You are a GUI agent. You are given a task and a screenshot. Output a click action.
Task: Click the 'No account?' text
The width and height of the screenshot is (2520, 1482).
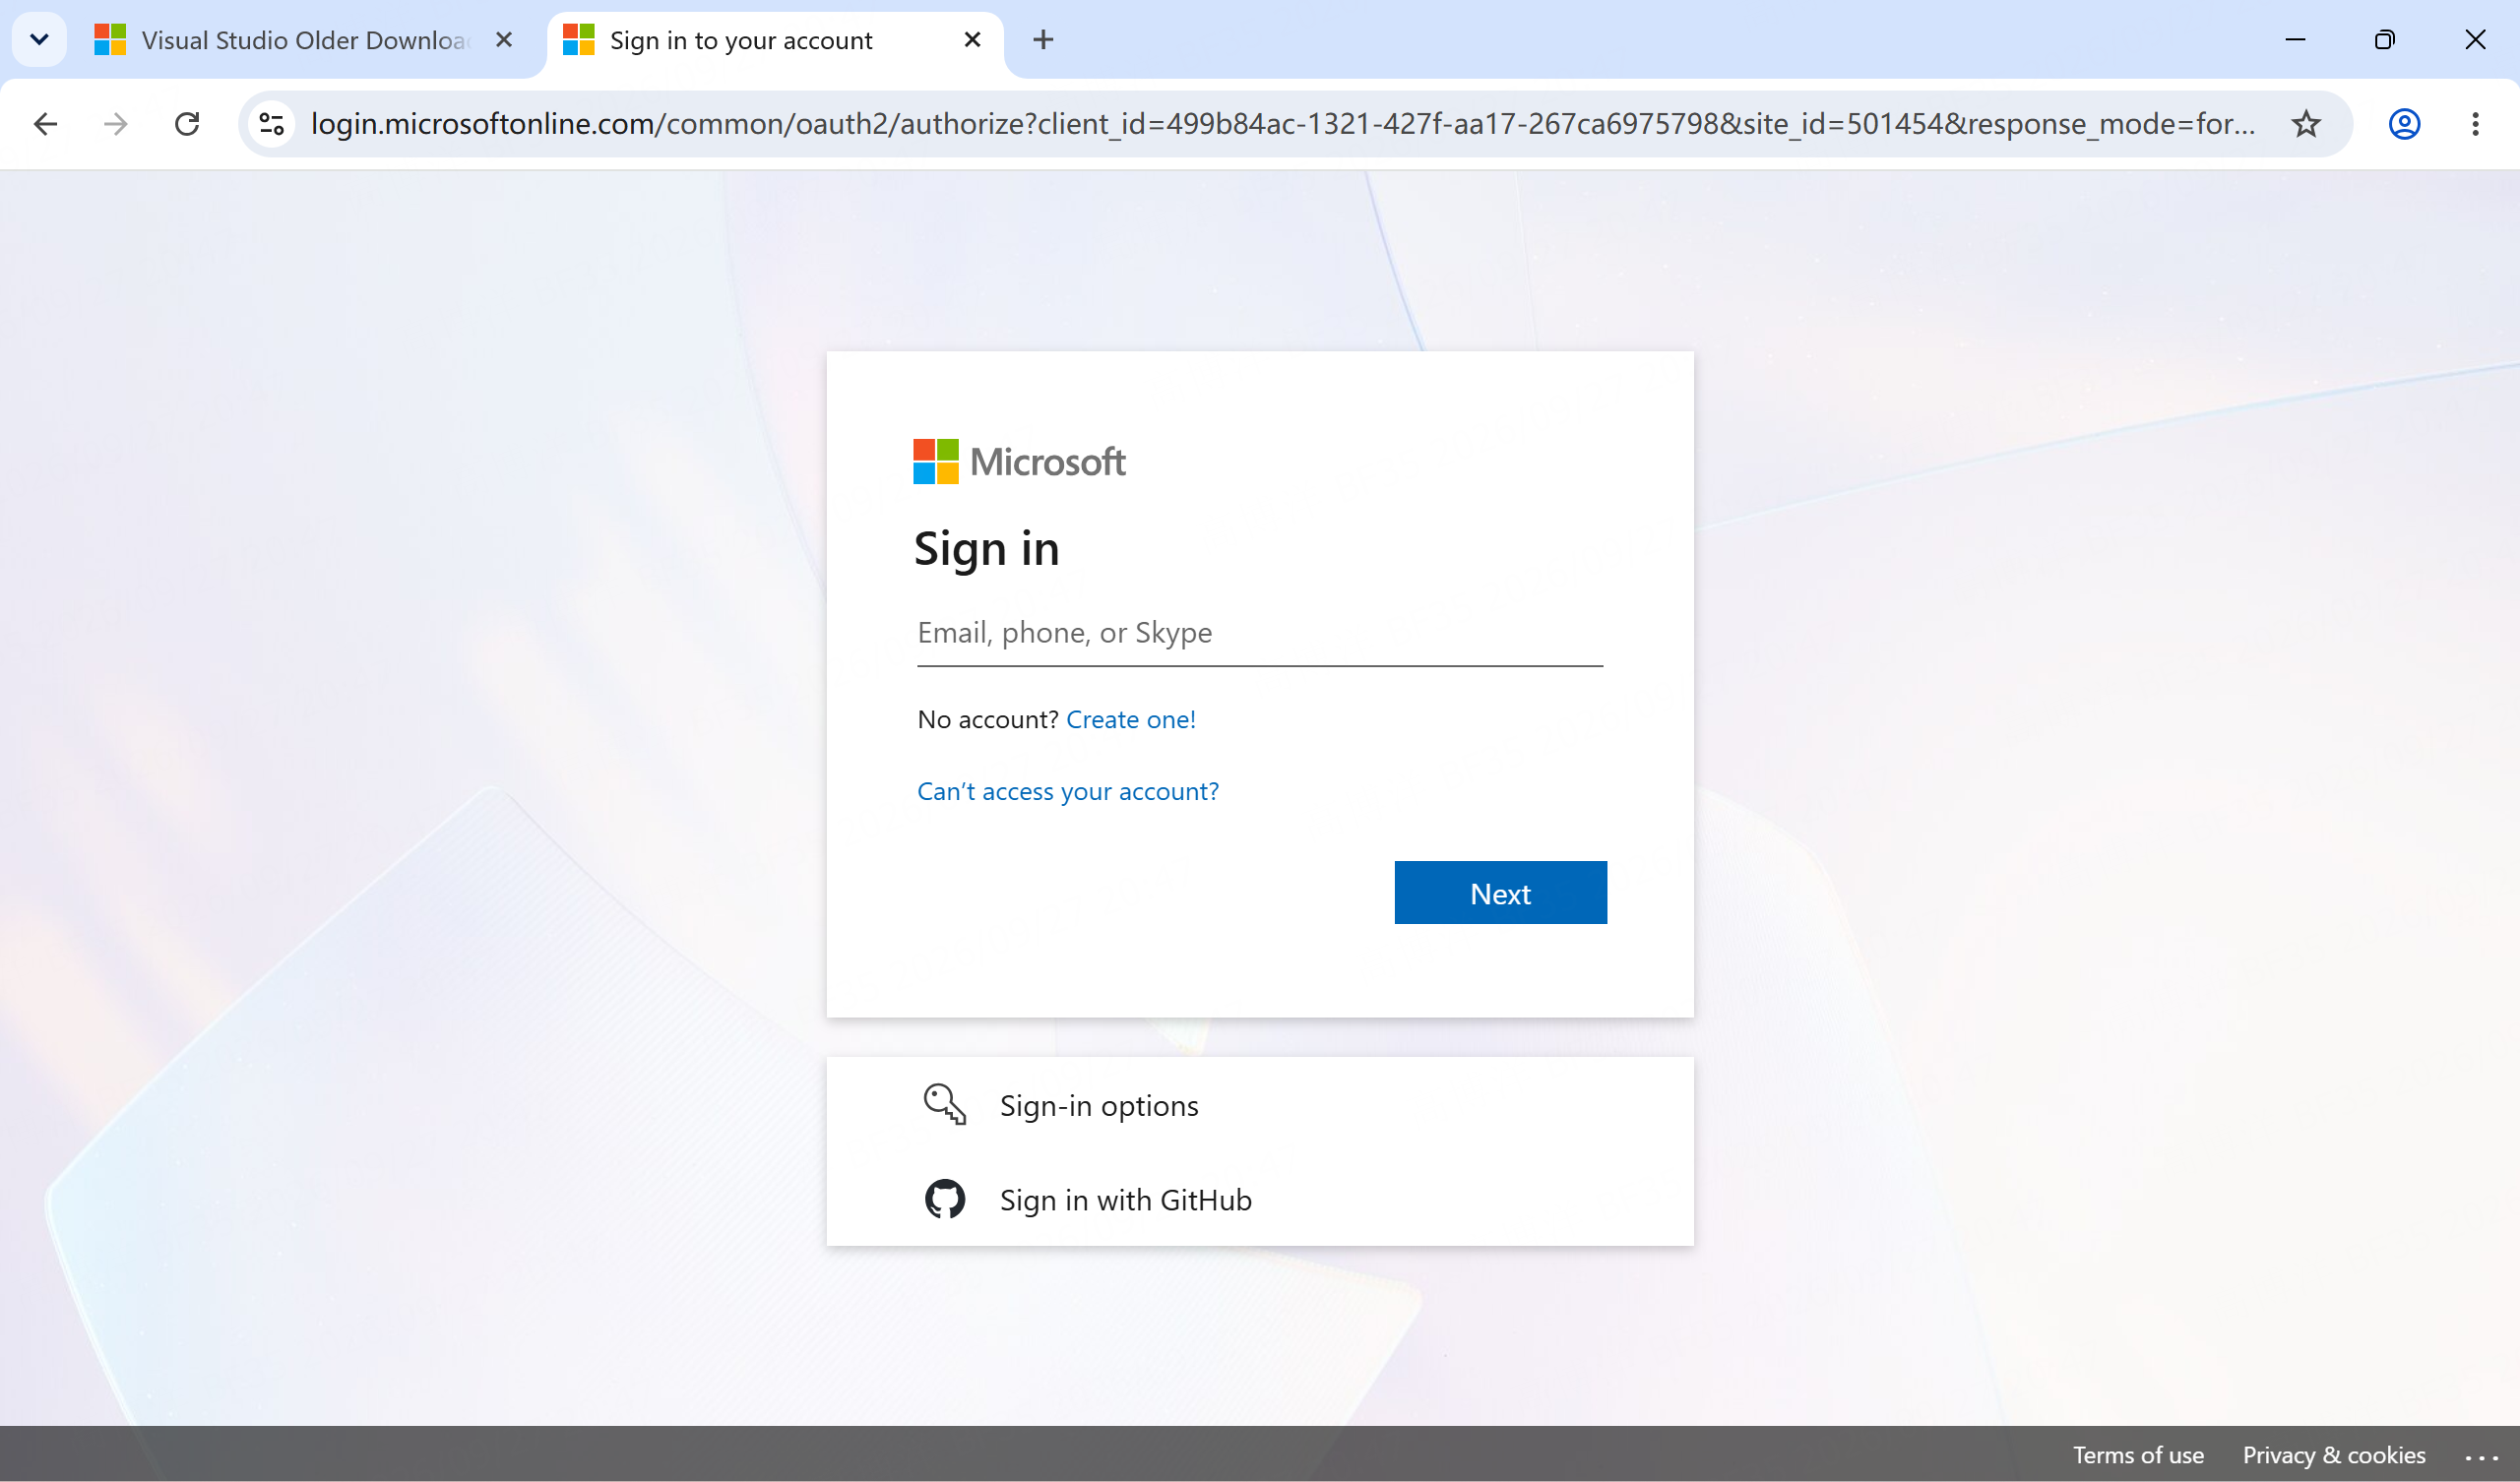pos(987,720)
